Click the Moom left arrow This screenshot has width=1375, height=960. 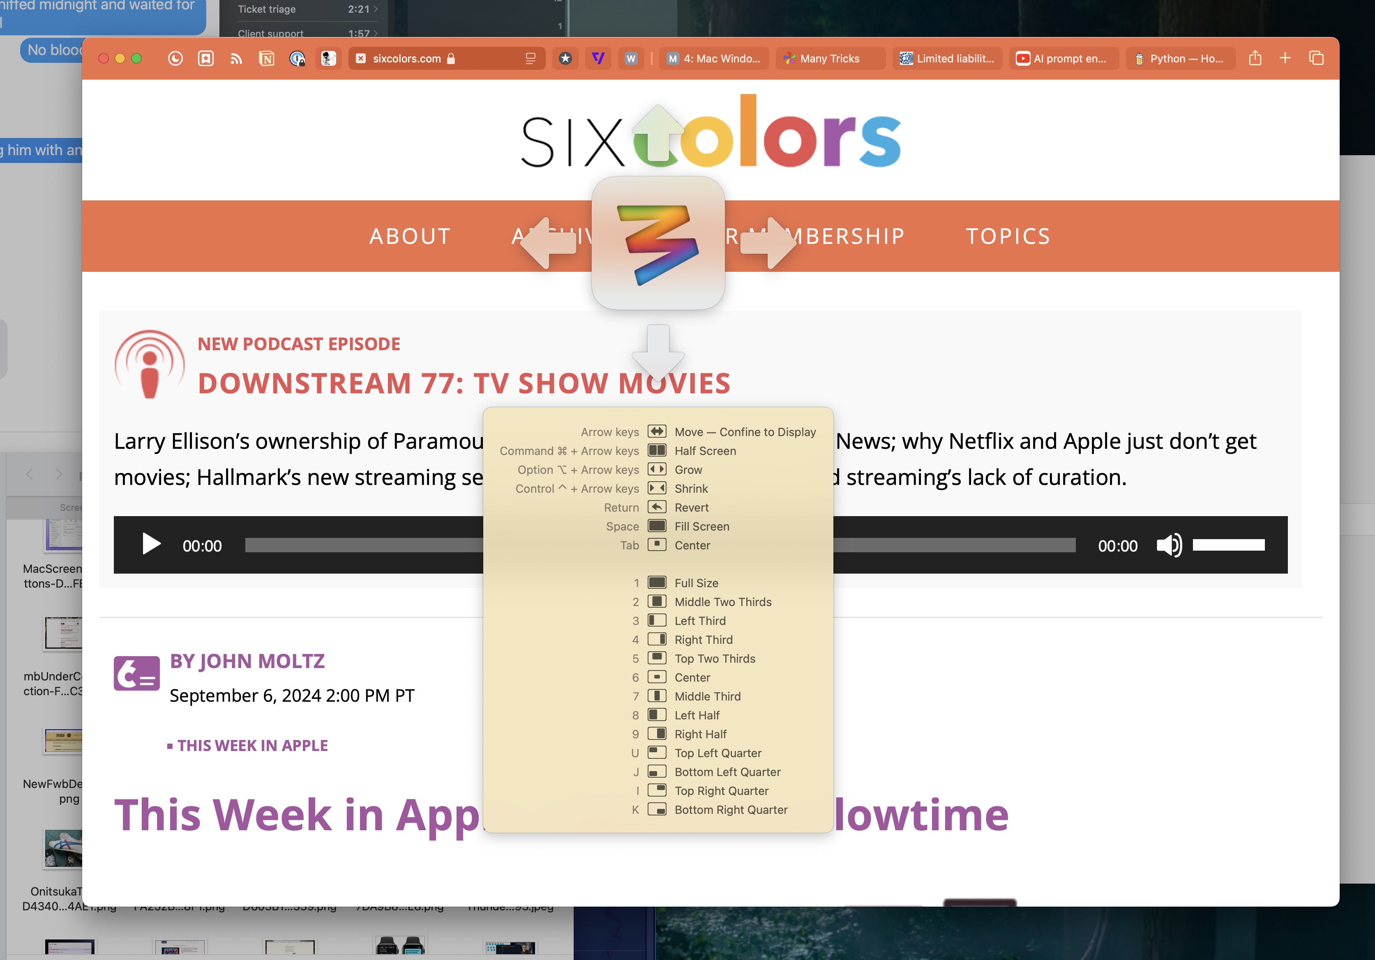[548, 243]
